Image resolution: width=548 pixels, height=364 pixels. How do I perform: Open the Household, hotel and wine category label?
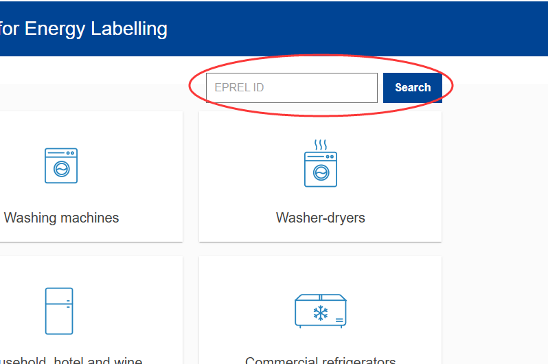point(71,360)
